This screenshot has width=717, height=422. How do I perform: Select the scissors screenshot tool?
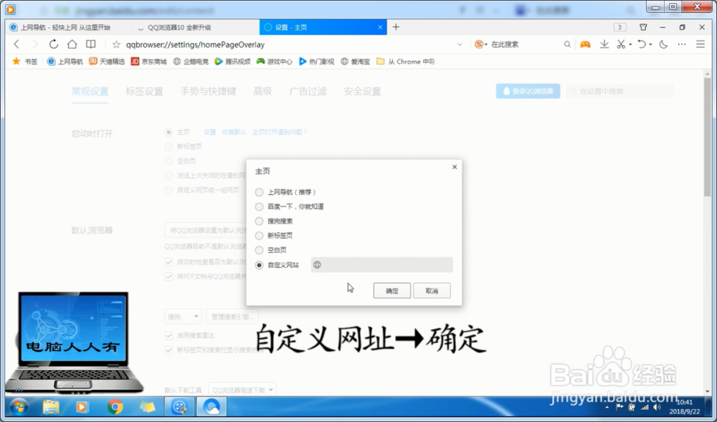point(620,44)
